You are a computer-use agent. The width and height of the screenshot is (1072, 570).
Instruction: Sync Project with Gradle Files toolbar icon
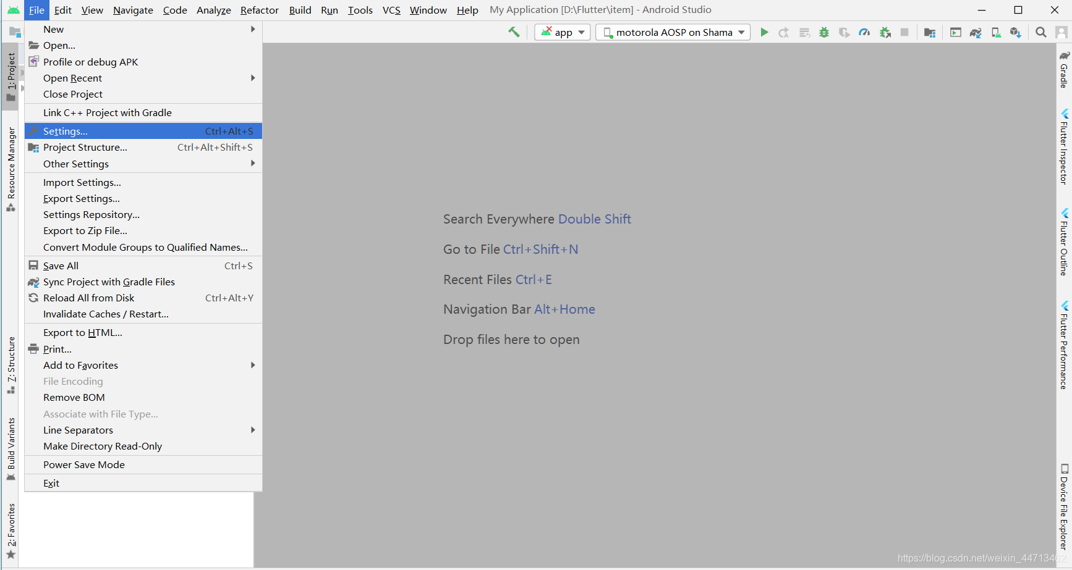976,32
